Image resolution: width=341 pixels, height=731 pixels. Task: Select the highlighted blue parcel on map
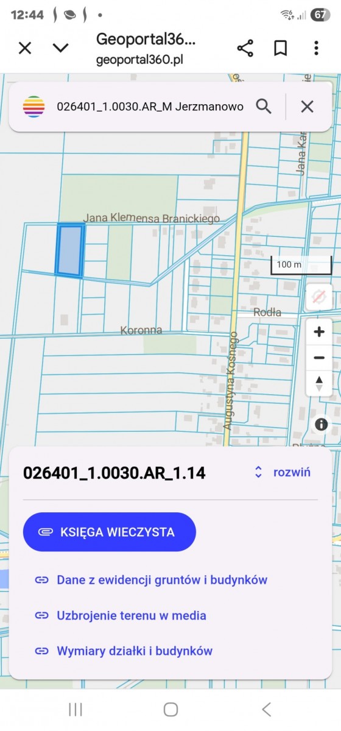(69, 250)
